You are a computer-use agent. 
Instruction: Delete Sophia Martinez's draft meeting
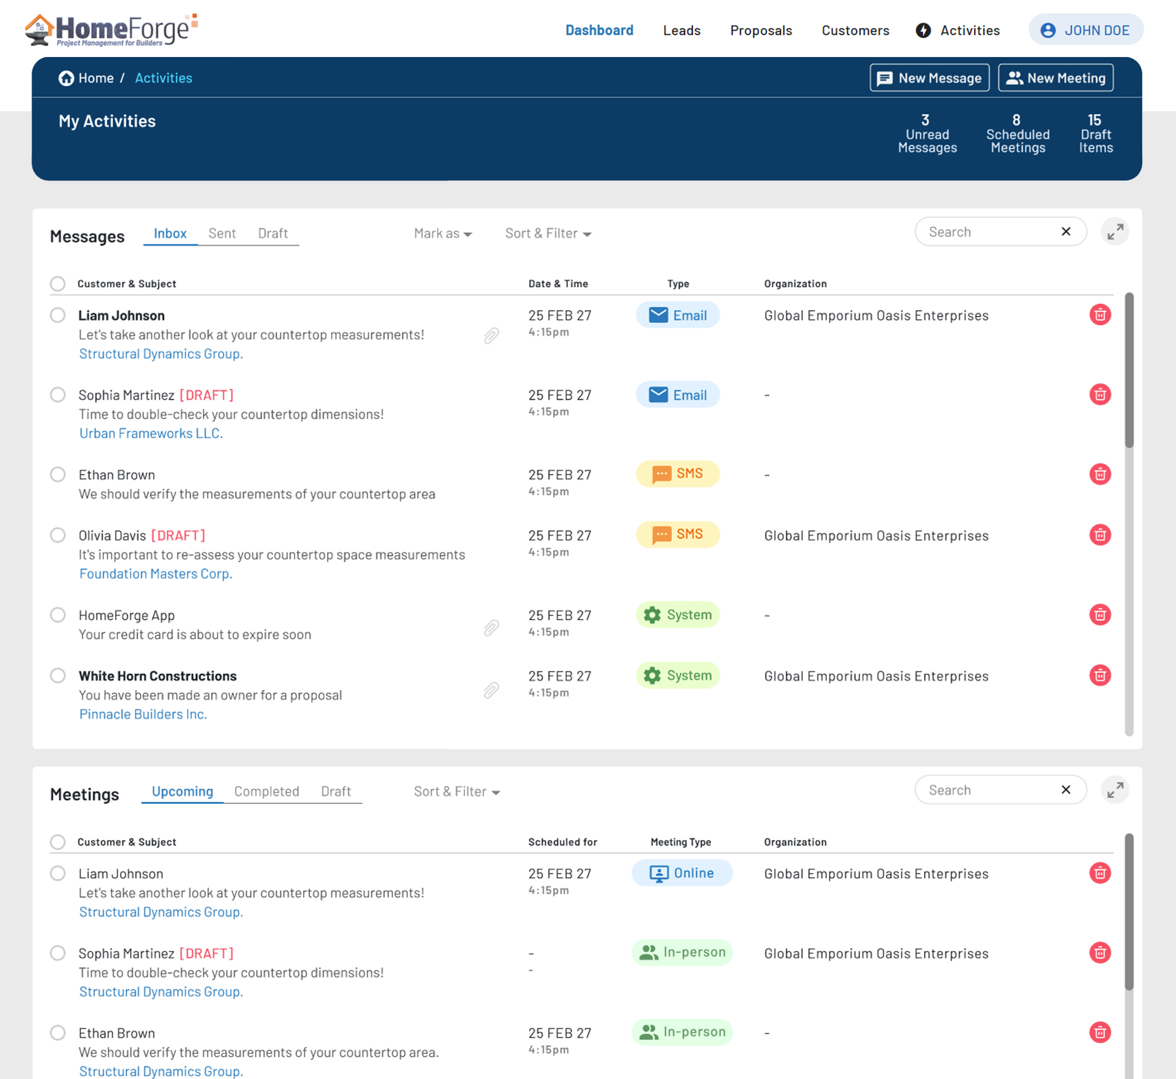(1100, 953)
